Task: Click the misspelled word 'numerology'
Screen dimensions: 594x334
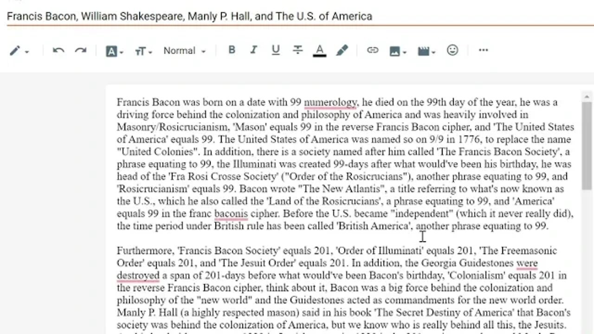Action: pos(330,102)
